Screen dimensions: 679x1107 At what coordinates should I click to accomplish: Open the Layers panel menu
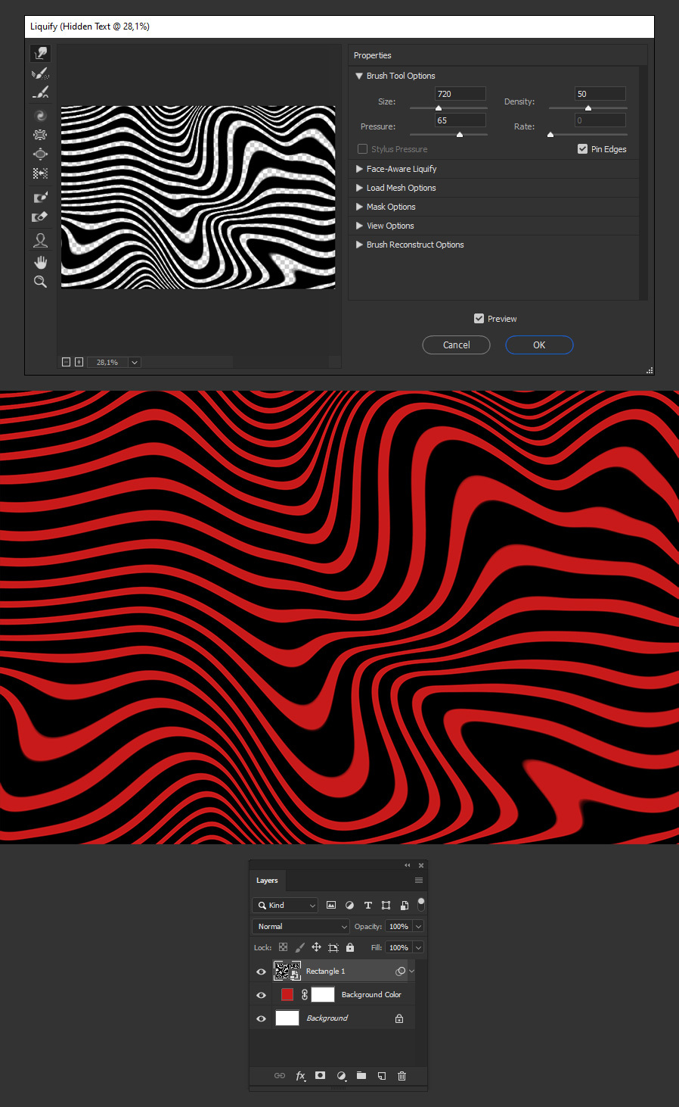419,881
